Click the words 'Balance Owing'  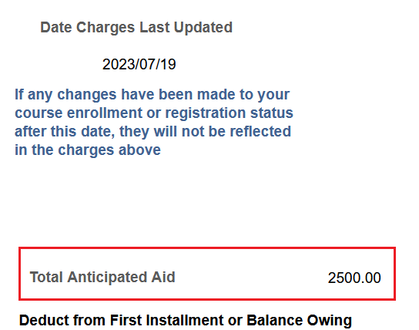(x=299, y=321)
